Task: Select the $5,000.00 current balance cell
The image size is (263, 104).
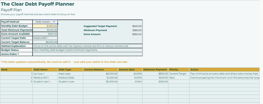Action: [x=100, y=82]
